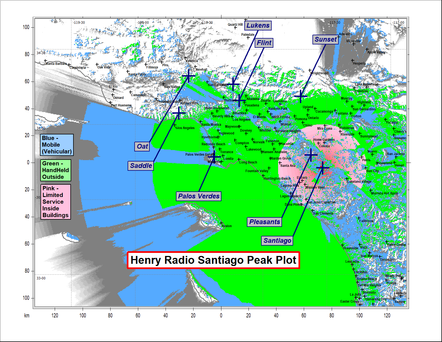Click the Inglewood city label
442x342 pixels.
226,133
